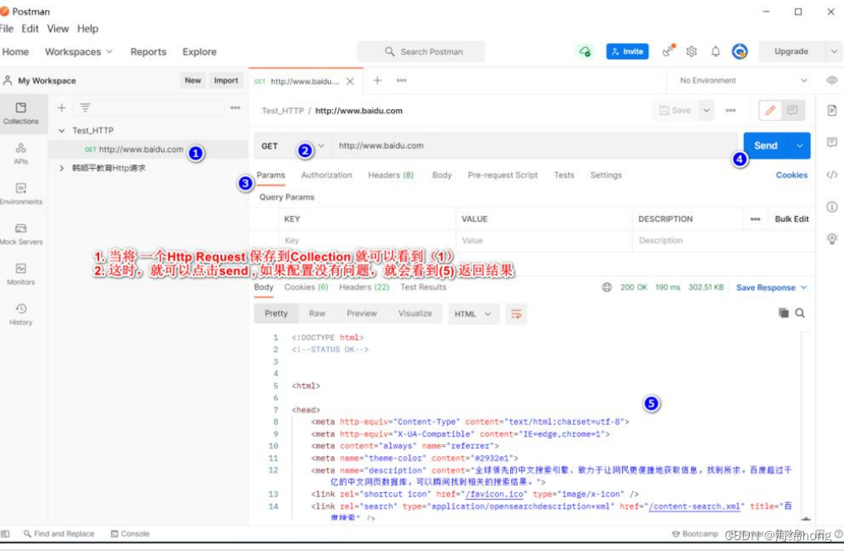
Task: Open the APIs sidebar panel
Action: click(x=20, y=154)
